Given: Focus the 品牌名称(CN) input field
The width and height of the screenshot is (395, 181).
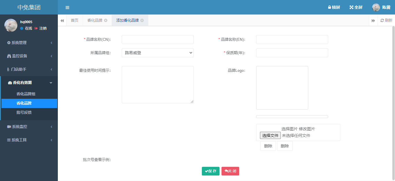Looking at the screenshot, I should coord(158,39).
